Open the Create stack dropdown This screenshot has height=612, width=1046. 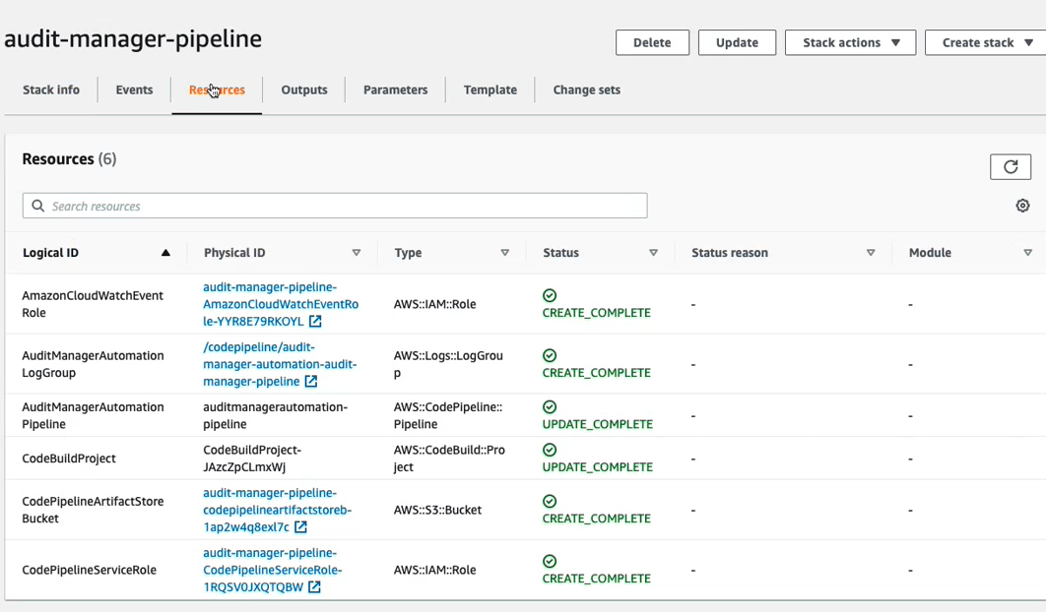(x=986, y=42)
